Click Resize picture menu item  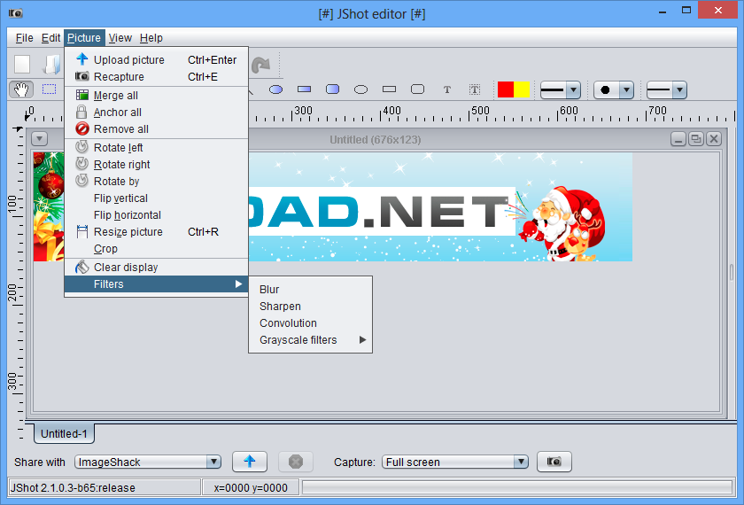pyautogui.click(x=156, y=231)
